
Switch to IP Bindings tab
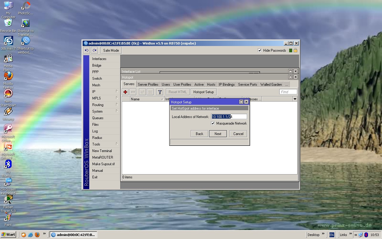[x=227, y=85]
